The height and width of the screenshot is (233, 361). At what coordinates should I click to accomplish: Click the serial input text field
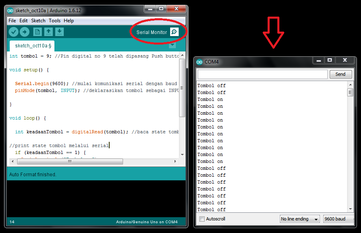262,74
